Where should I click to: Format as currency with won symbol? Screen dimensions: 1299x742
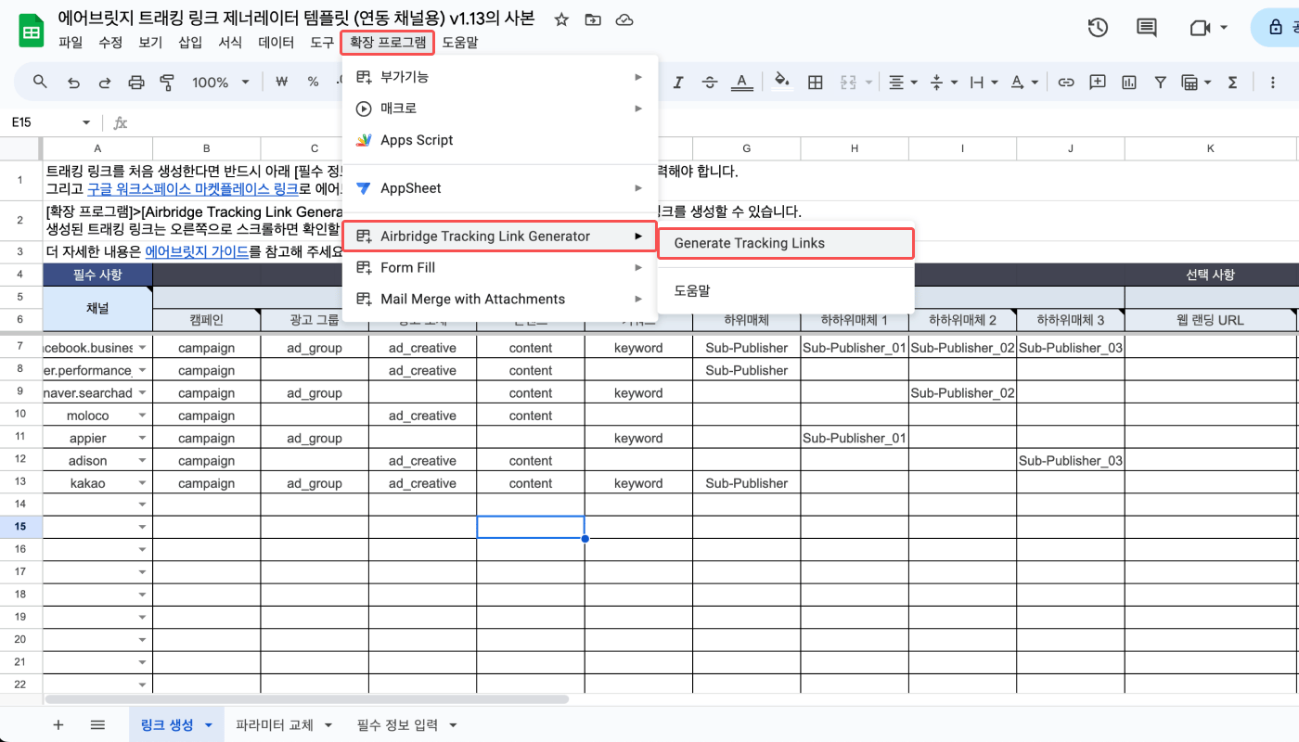283,83
